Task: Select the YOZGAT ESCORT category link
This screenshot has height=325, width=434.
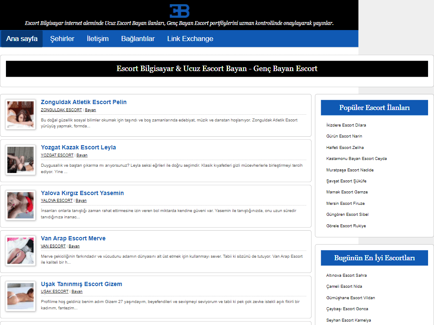Action: [57, 155]
